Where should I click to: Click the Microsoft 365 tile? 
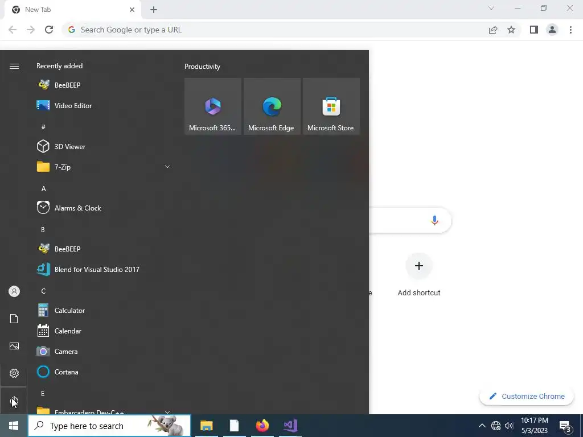213,106
